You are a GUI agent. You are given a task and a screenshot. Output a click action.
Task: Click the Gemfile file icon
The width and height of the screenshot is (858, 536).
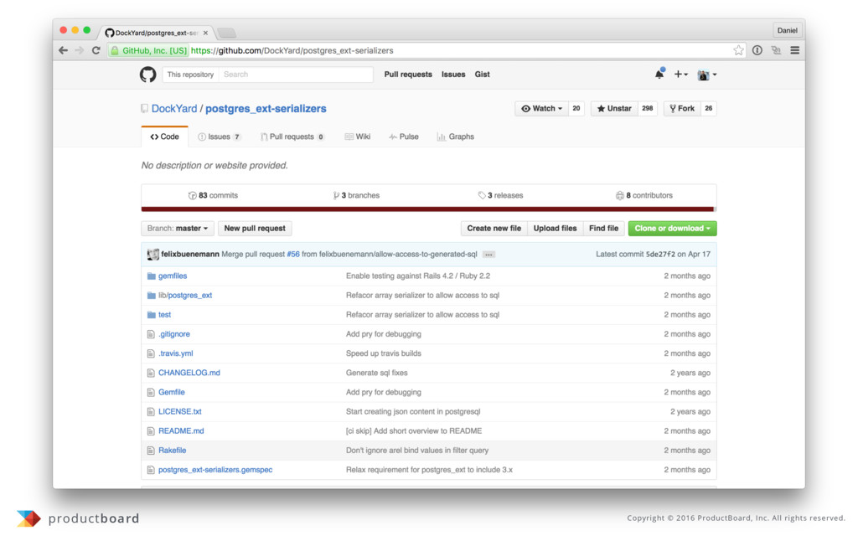click(151, 392)
